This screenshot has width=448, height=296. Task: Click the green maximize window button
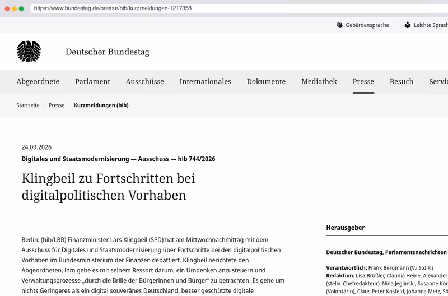[21, 8]
